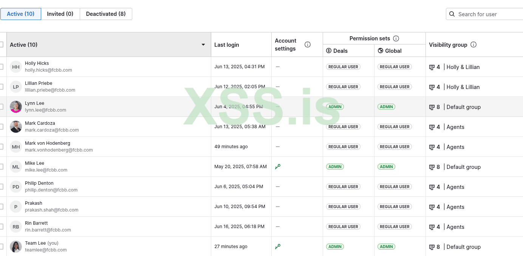Screen dimensions: 523x256
Task: Click Prakash's Agents visibility group
Action: coord(455,207)
